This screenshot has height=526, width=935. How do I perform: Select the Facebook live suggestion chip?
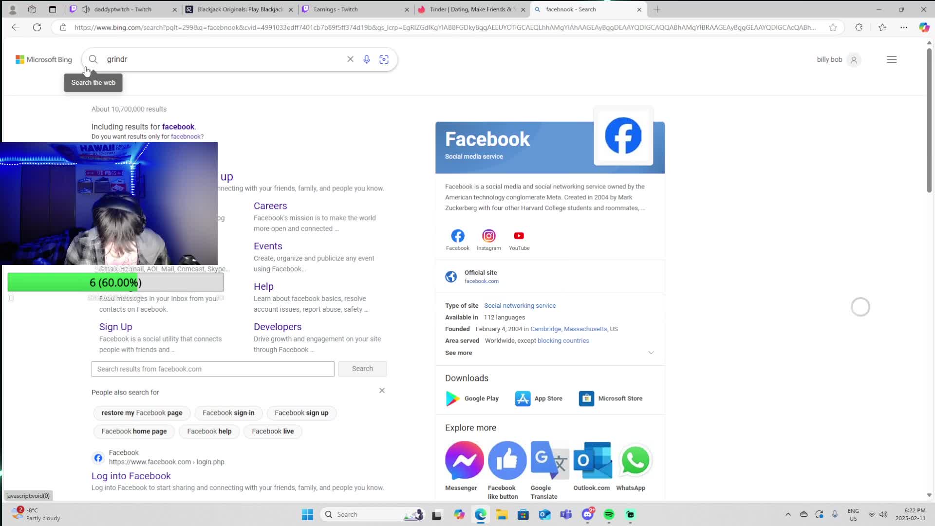273,432
